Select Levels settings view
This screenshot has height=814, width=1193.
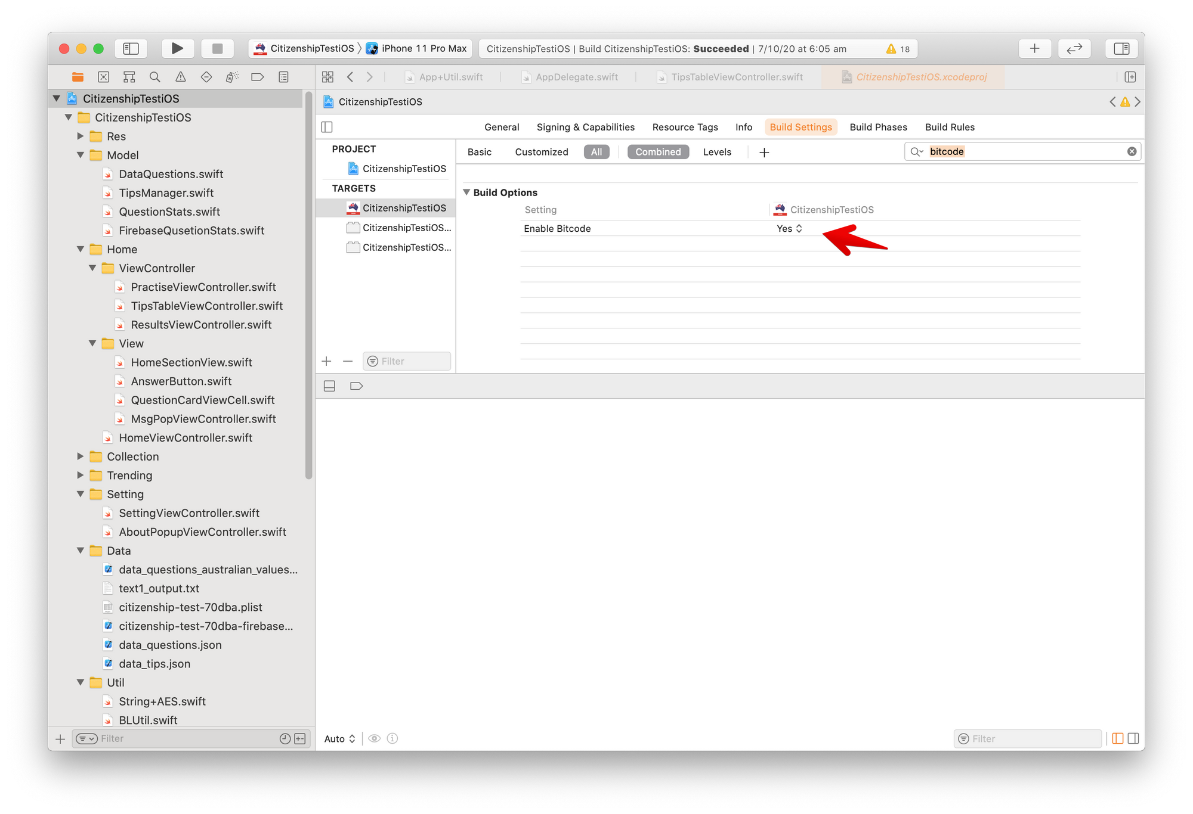pos(717,152)
